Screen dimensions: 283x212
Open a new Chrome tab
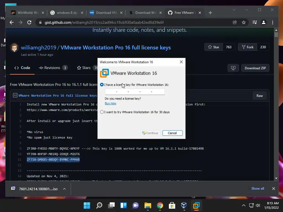click(x=210, y=13)
